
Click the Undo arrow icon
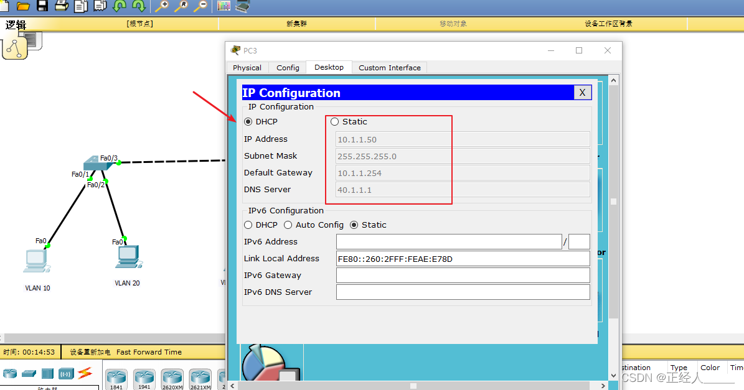(118, 6)
